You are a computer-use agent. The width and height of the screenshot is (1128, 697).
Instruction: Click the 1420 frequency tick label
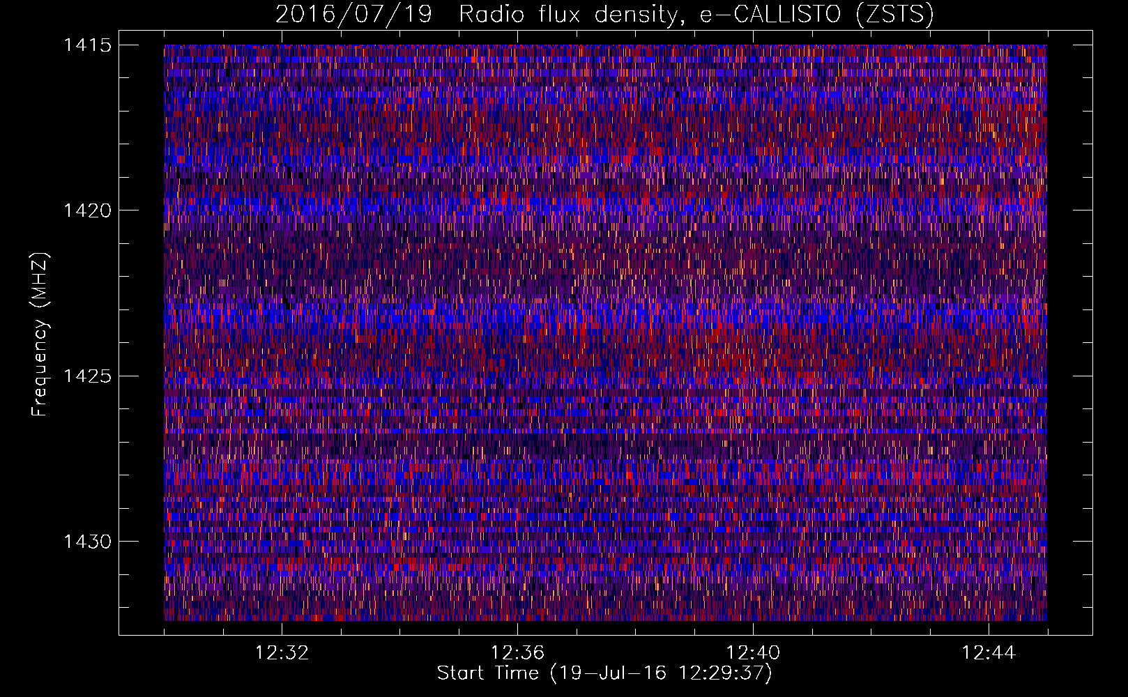click(x=87, y=210)
